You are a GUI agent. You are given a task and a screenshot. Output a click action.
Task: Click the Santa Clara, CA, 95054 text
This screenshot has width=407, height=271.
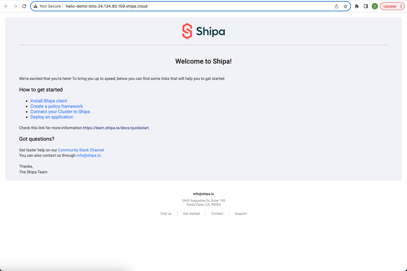[x=203, y=205]
